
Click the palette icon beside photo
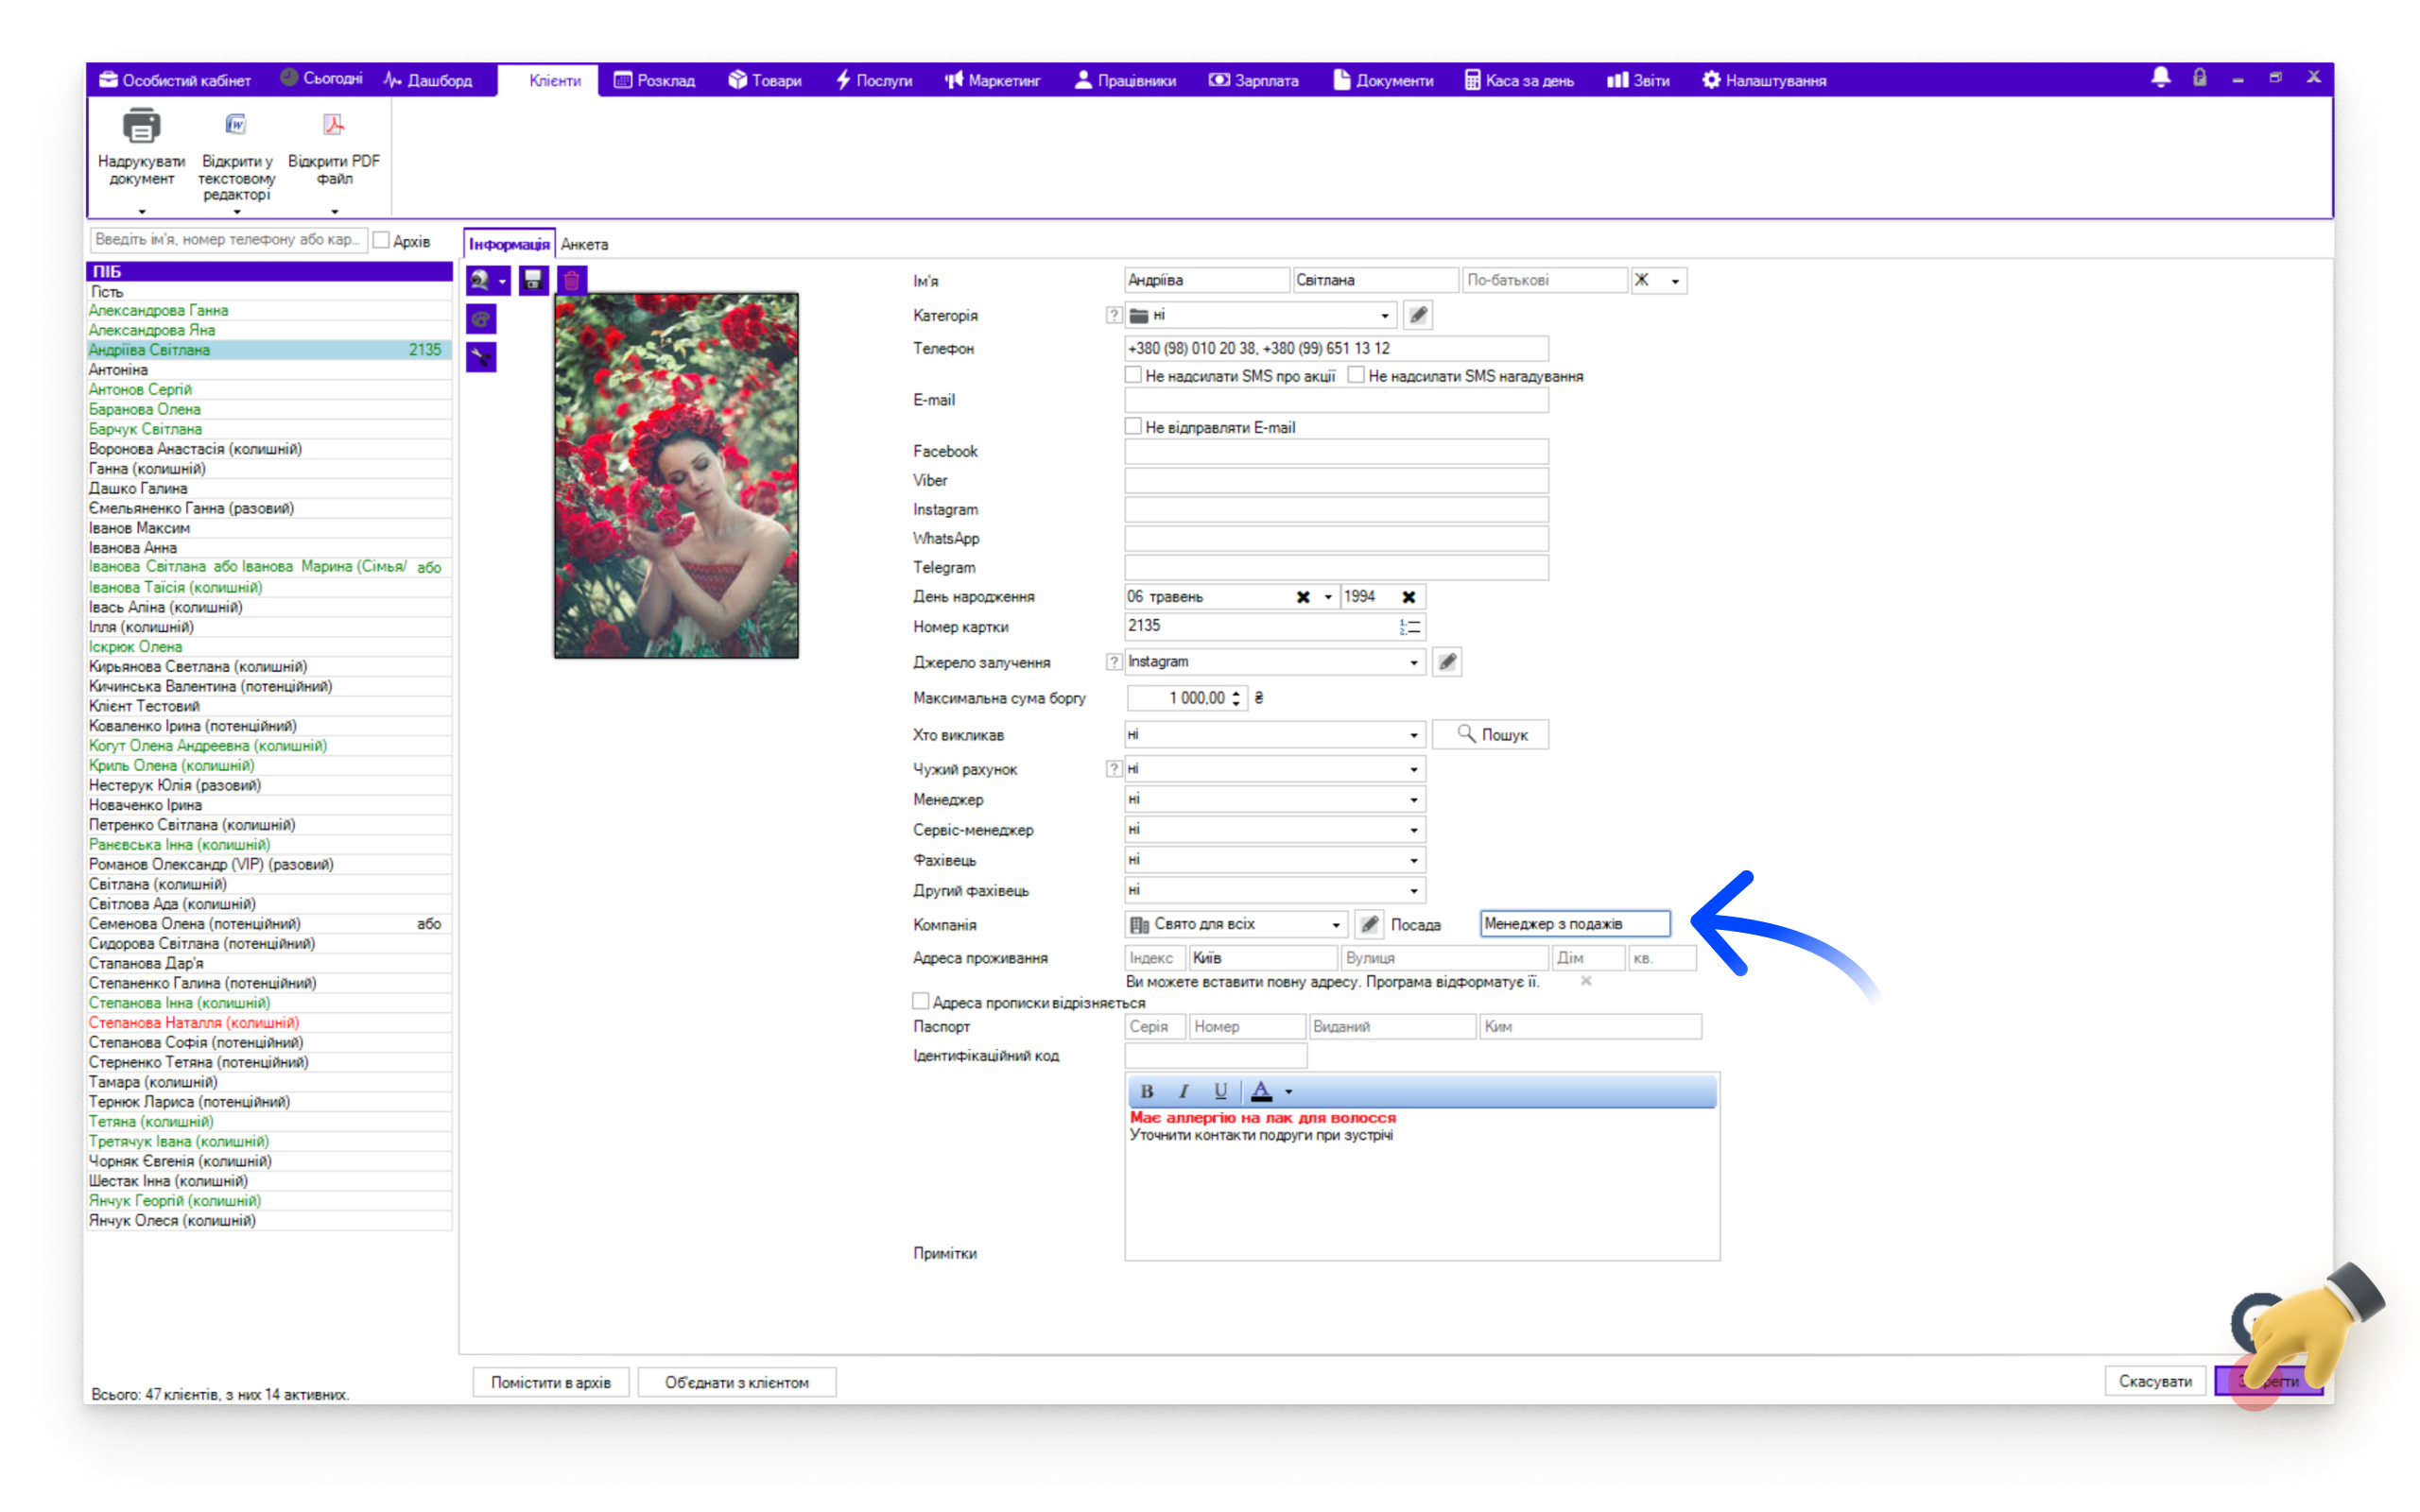[481, 319]
